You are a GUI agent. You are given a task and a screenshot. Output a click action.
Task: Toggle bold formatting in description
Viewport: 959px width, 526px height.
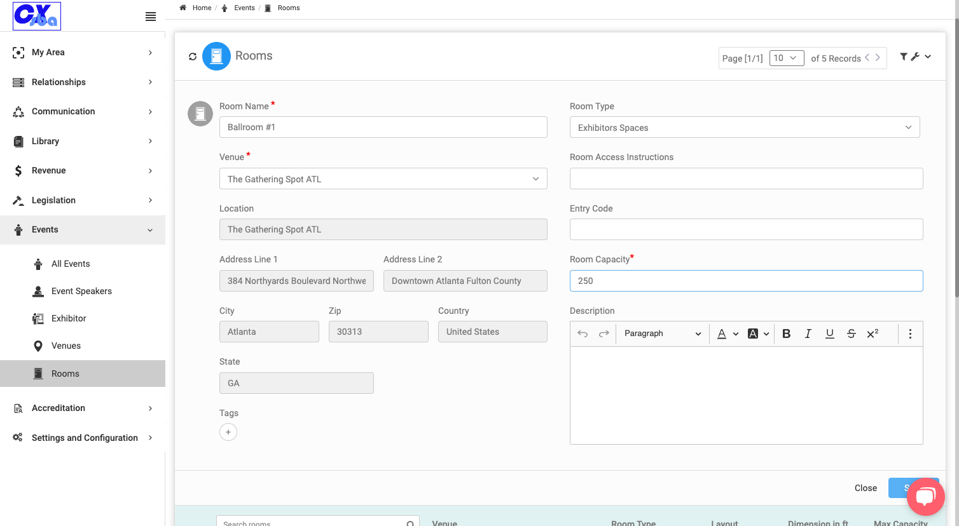(x=787, y=334)
